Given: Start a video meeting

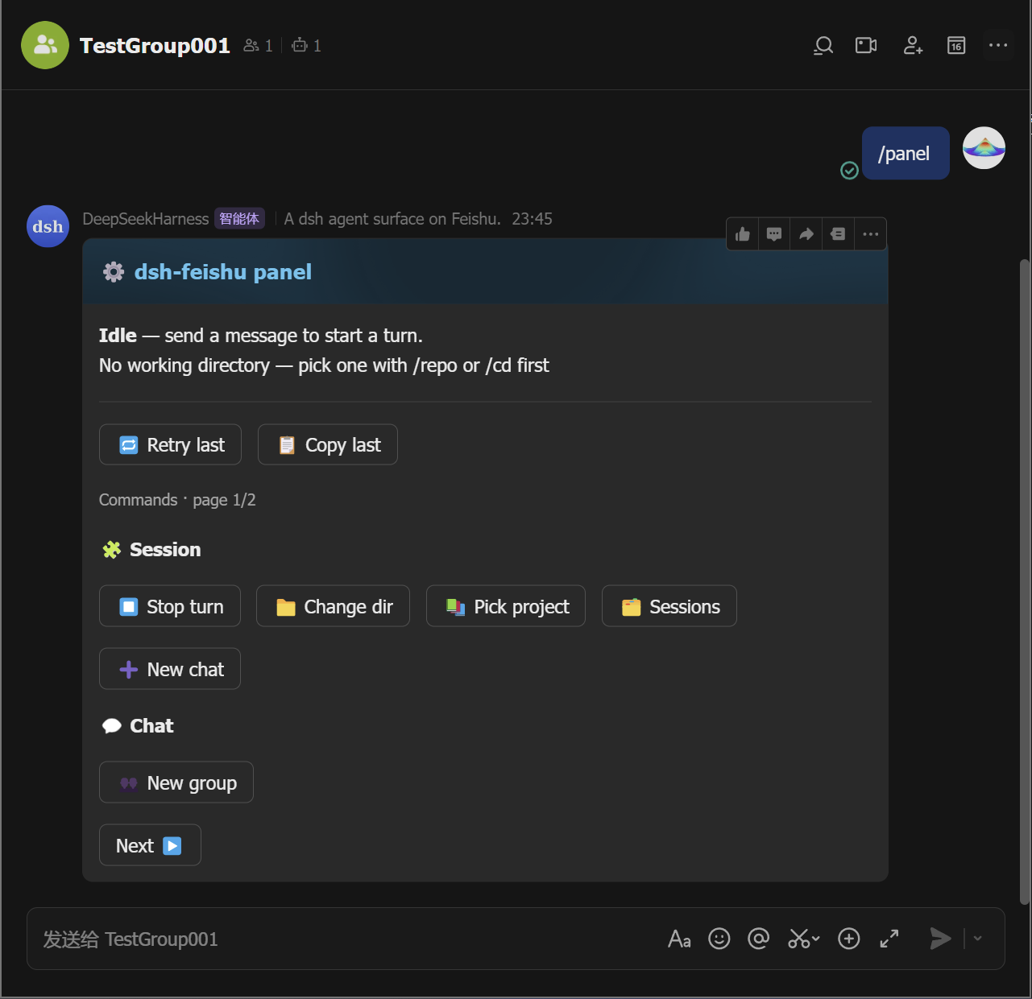Looking at the screenshot, I should (866, 46).
